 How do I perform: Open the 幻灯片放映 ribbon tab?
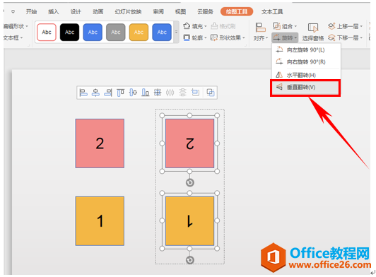(x=128, y=11)
